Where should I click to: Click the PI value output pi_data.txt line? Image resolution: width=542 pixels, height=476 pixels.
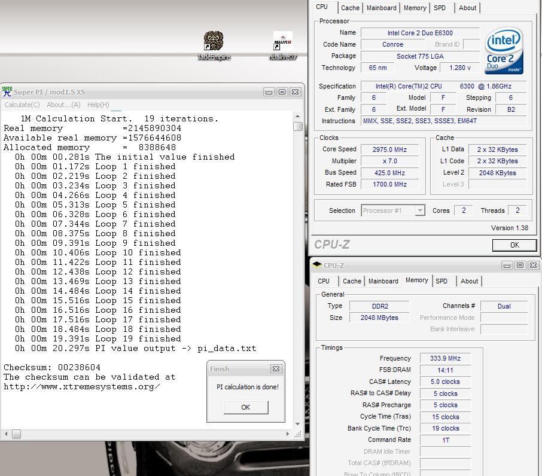point(135,348)
